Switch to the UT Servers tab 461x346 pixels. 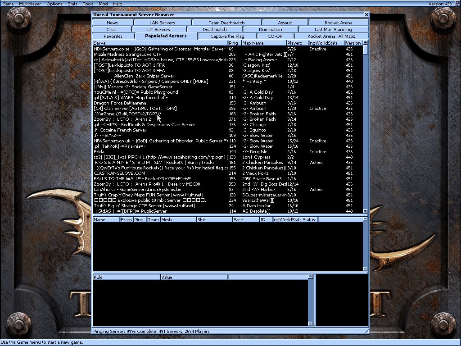point(158,29)
